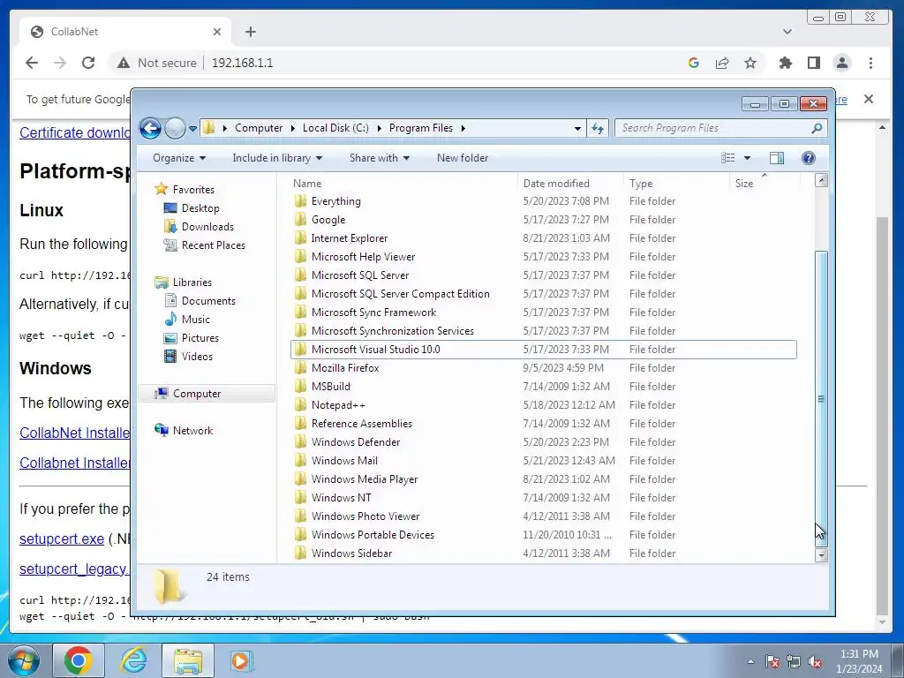This screenshot has width=904, height=678.
Task: Go back in Chrome
Action: click(x=32, y=63)
